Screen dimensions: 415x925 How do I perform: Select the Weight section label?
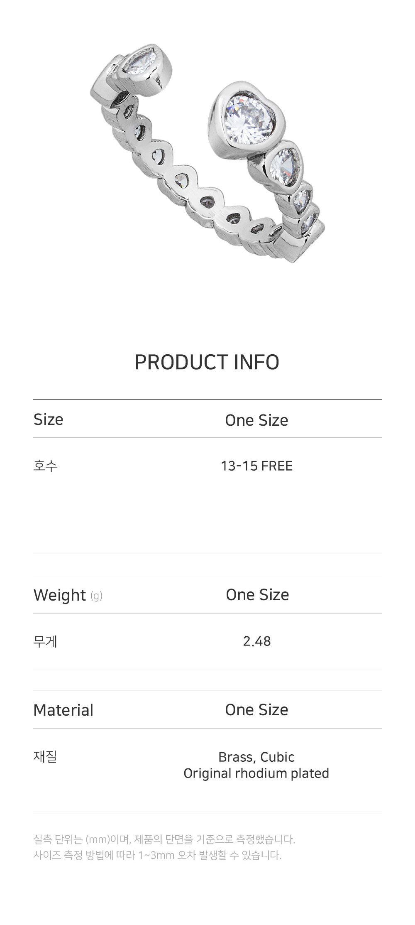[x=60, y=595]
